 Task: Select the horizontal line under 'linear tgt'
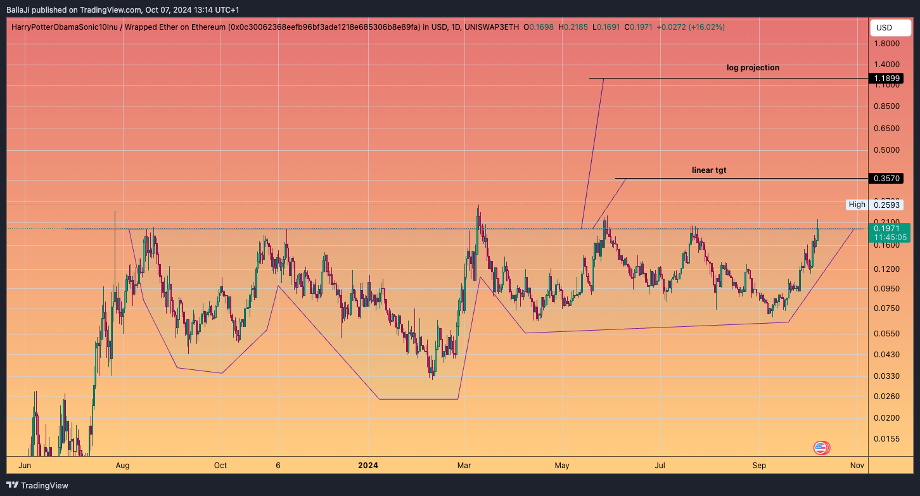coord(741,179)
